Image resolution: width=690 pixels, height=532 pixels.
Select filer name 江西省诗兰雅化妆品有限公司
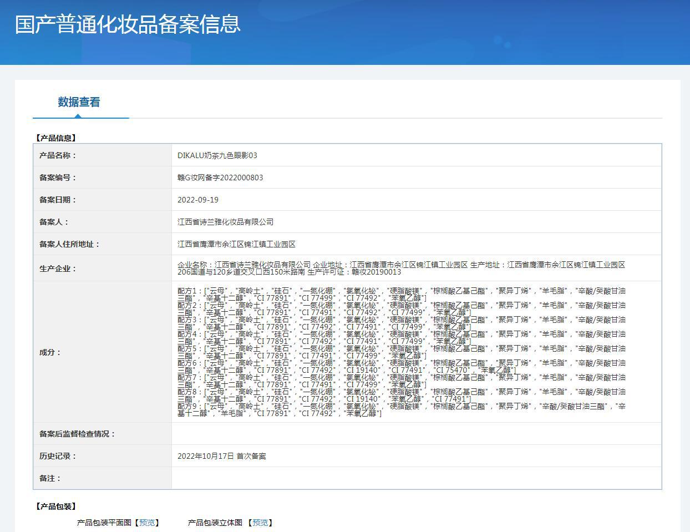click(225, 222)
